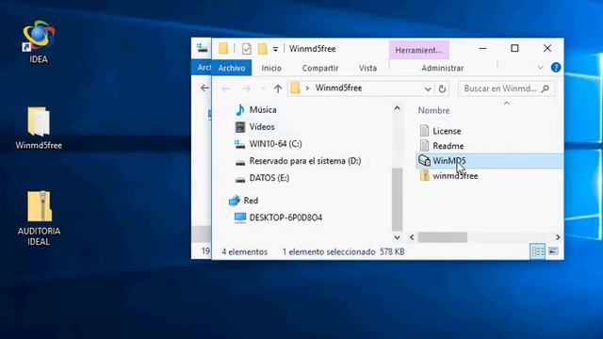Click the Properties checkmark quick access icon
Viewport: 603px width, 339px height.
247,49
